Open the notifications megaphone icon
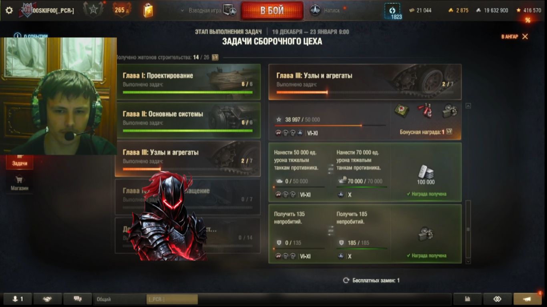 coord(527,299)
